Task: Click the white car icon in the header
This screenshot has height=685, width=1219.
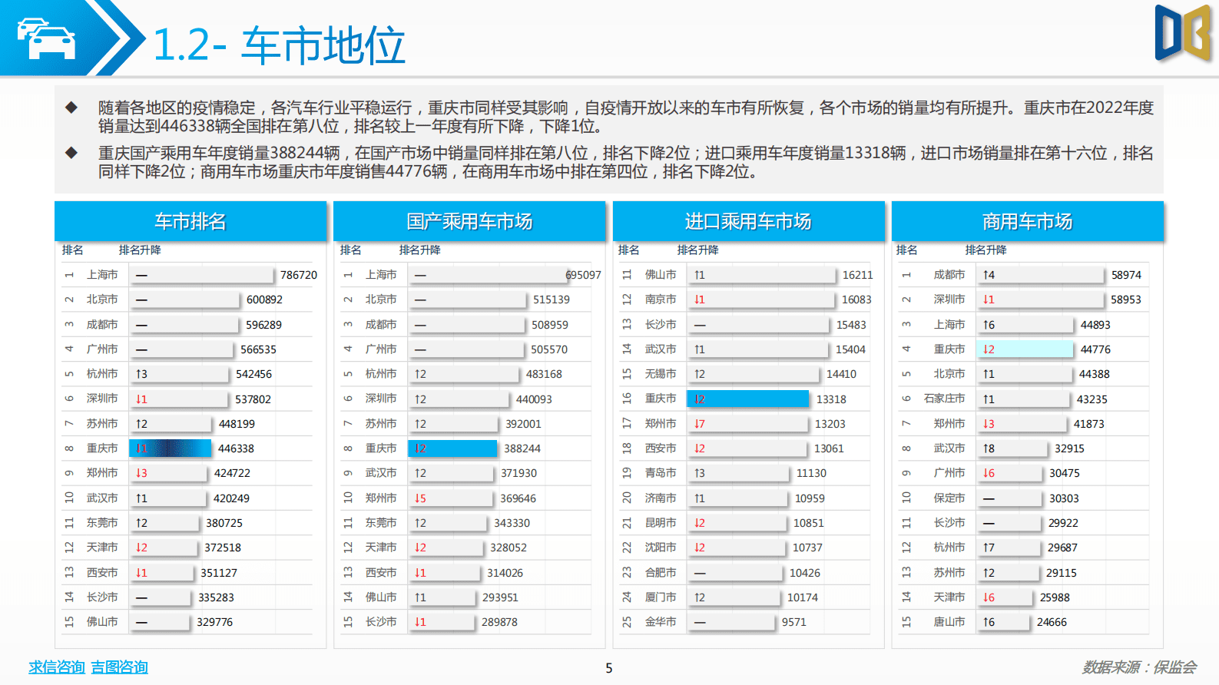Action: [46, 38]
